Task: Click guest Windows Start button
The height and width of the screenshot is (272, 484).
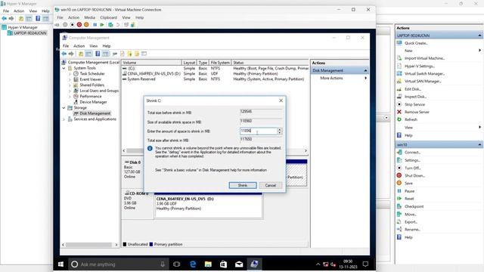Action: (x=60, y=264)
